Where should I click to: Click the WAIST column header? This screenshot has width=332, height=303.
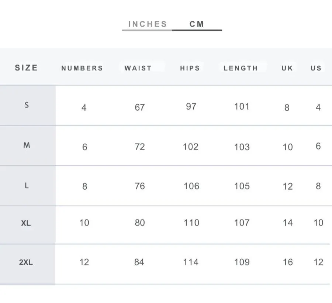(138, 68)
